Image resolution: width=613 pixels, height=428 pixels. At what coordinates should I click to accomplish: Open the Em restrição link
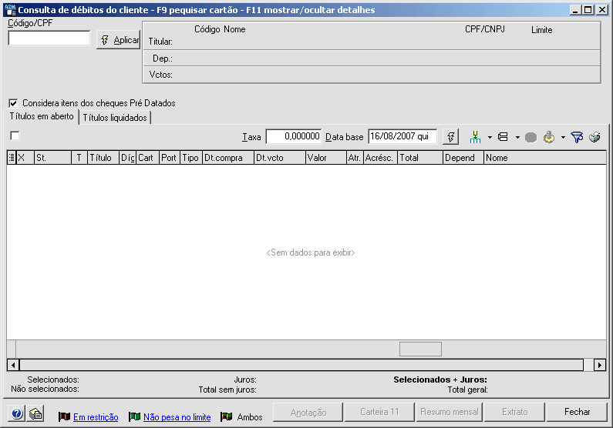[96, 417]
